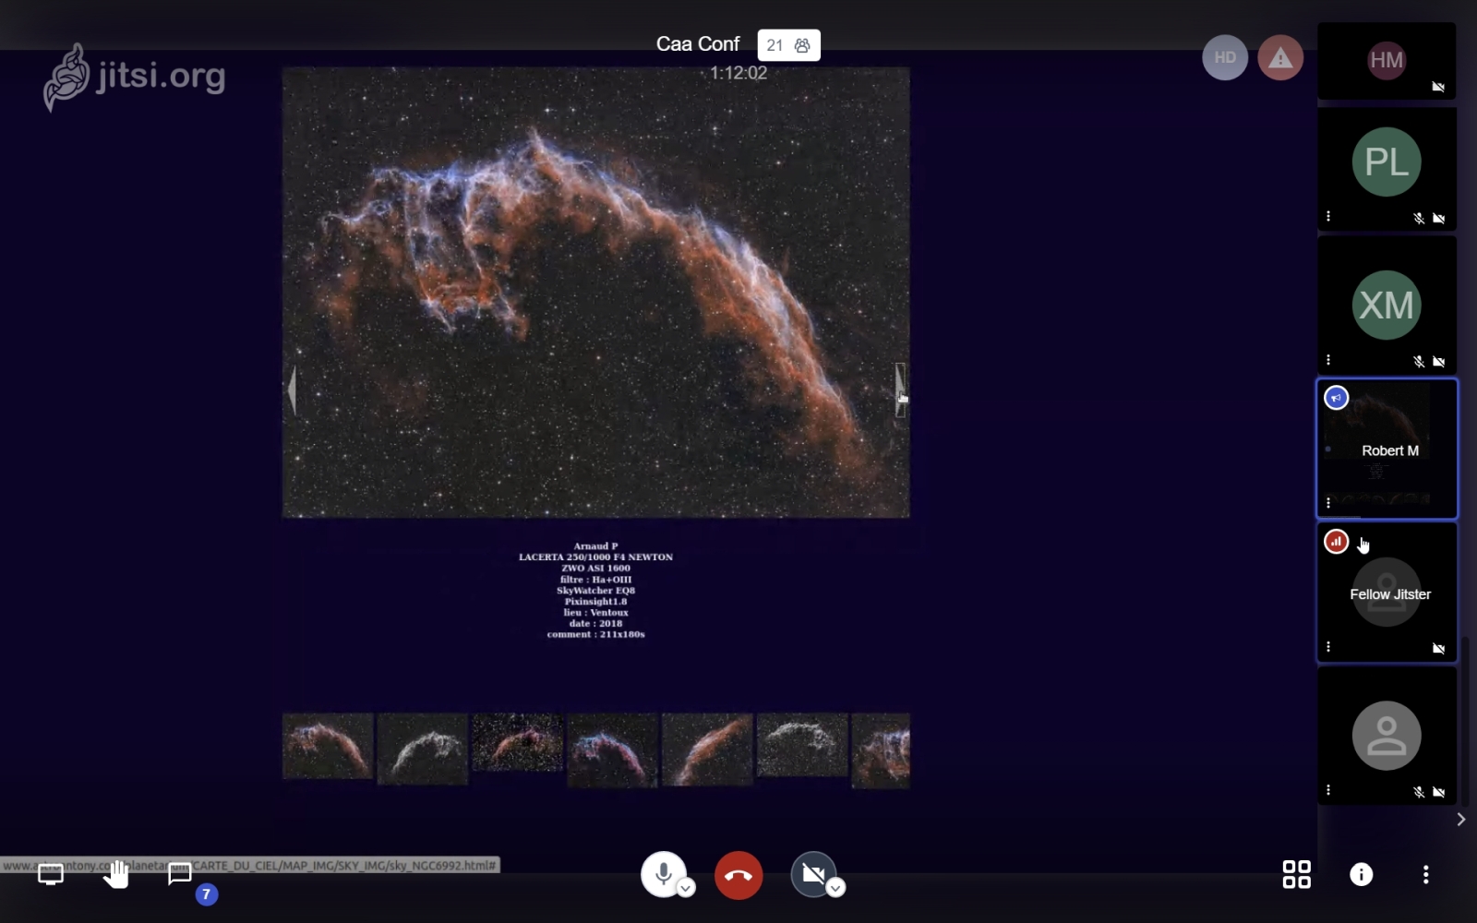Click the jitsi.org logo
This screenshot has width=1477, height=923.
[135, 77]
